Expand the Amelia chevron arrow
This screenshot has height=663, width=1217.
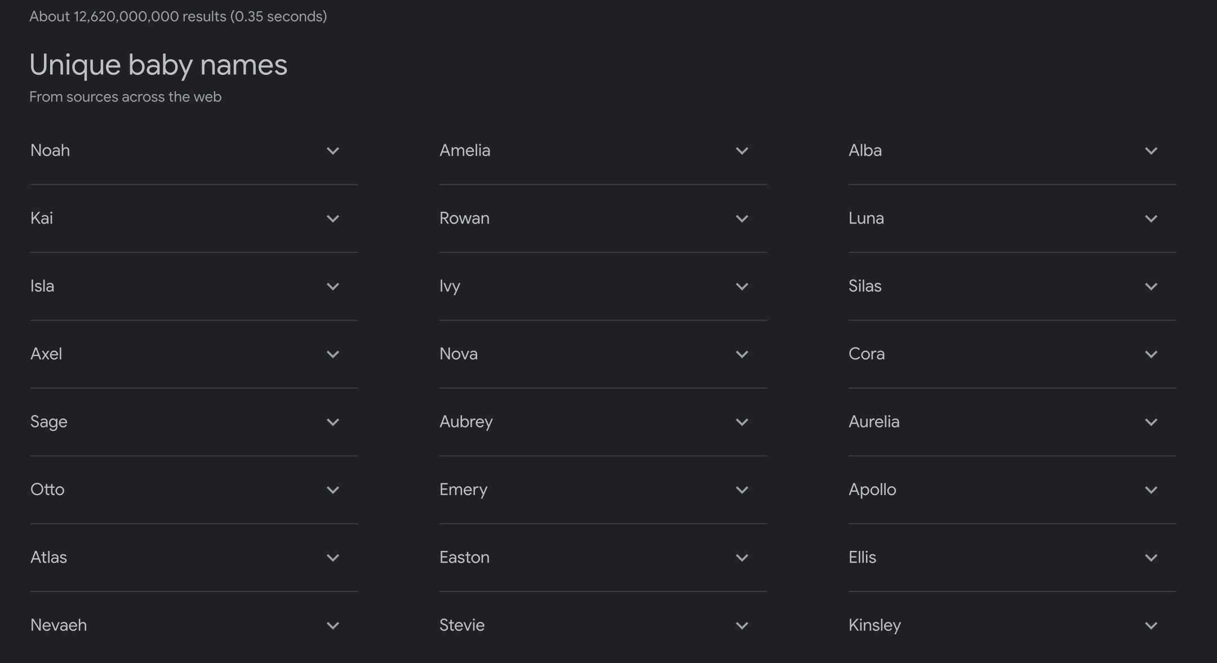pos(742,151)
